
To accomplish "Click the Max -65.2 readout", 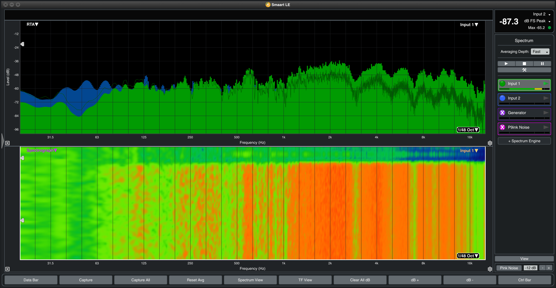I will pos(536,28).
